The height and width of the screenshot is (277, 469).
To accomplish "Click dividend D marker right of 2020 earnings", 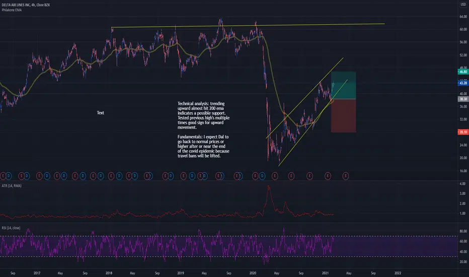I will pyautogui.click(x=262, y=176).
